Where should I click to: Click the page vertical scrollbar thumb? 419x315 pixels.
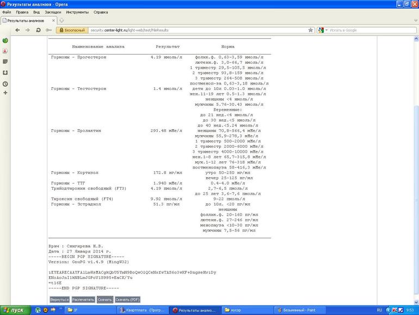tap(416, 199)
